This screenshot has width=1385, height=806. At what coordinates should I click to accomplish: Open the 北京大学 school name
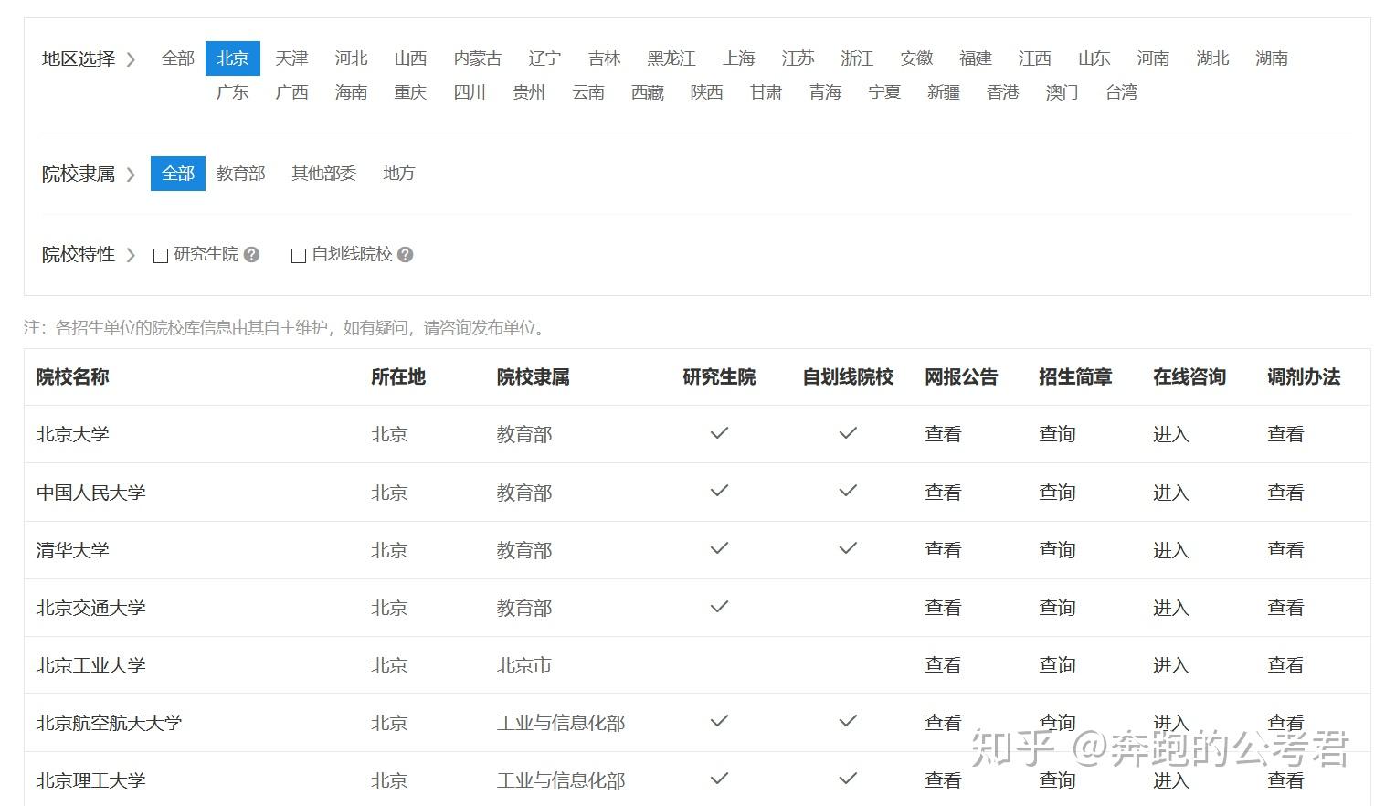click(73, 434)
